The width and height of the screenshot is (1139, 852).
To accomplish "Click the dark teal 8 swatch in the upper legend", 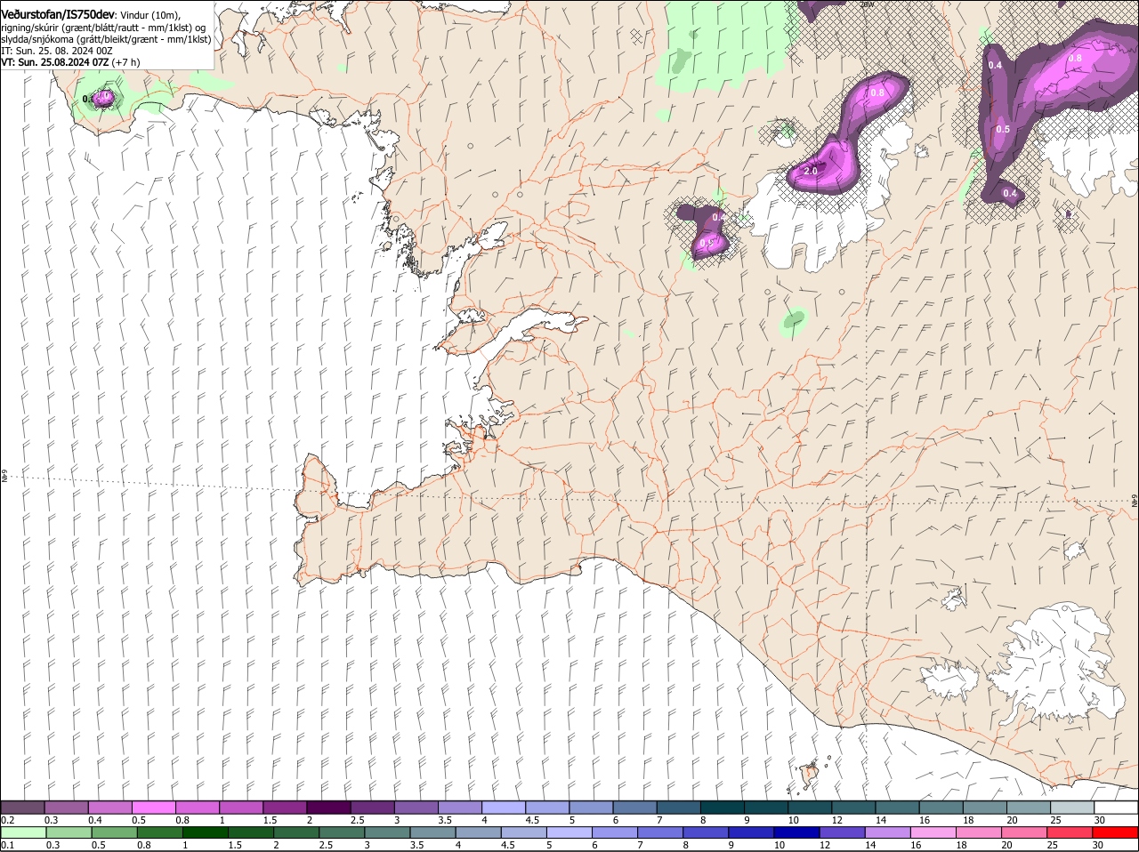I will pyautogui.click(x=722, y=807).
